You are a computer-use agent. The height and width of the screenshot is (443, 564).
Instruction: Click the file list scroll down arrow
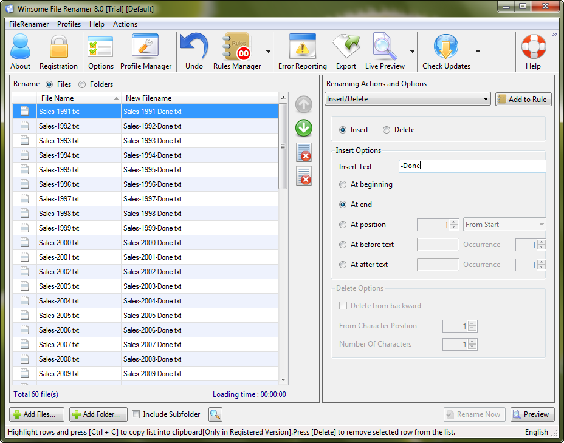[x=283, y=380]
